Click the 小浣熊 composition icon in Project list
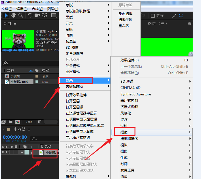The height and width of the screenshot is (179, 201). [x=7, y=76]
